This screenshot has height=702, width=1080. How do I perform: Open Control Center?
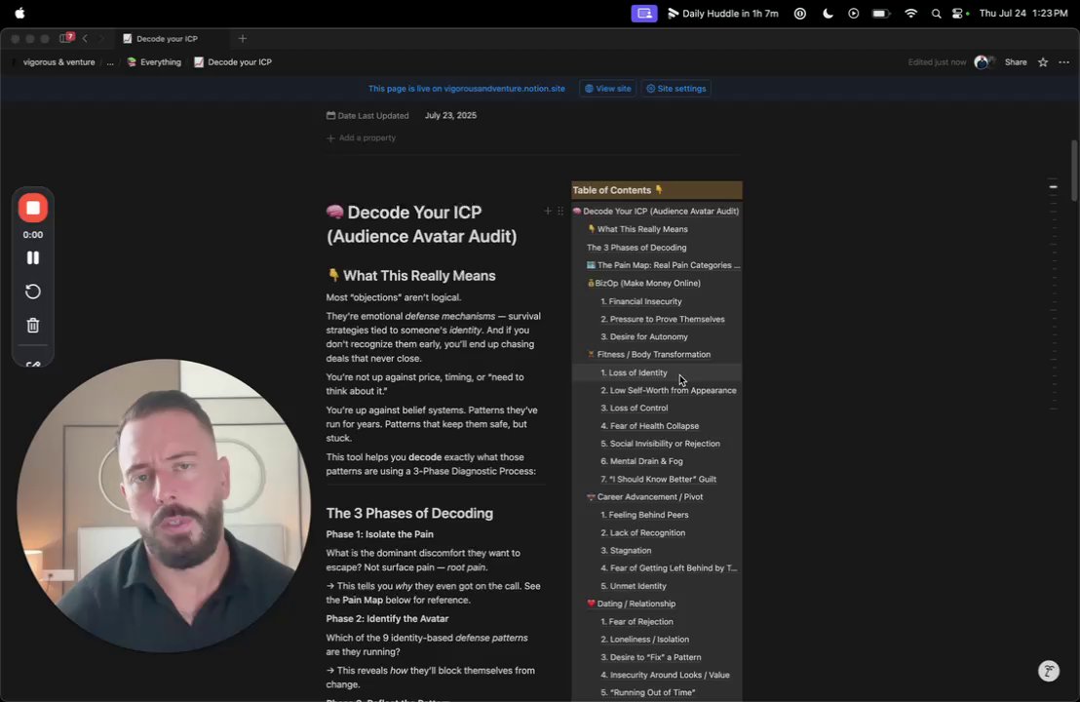(x=958, y=13)
